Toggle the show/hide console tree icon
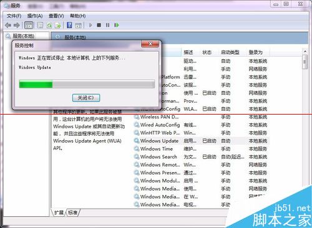312x228 pixels. [x=29, y=26]
